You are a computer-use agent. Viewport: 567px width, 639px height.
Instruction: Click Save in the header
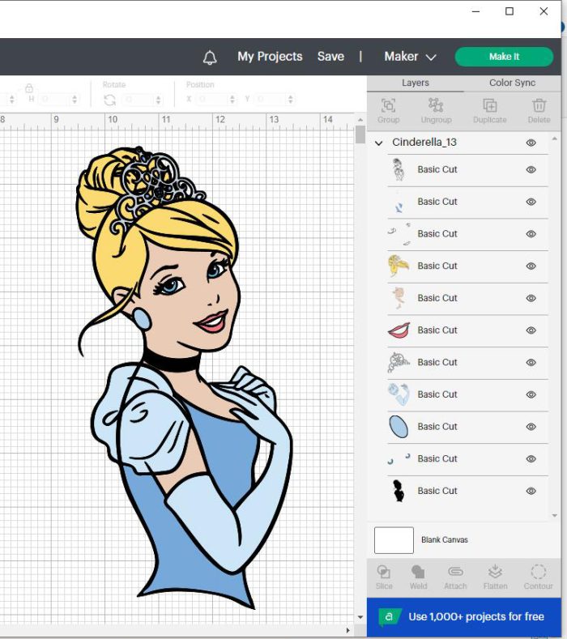pos(330,57)
